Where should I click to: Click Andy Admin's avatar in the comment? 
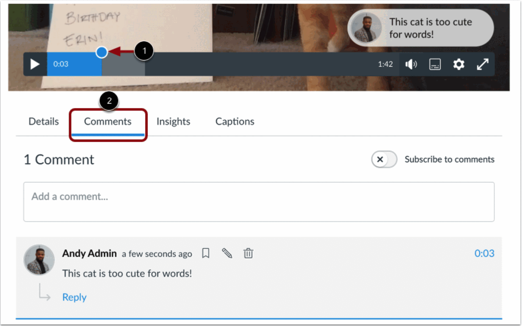(39, 260)
